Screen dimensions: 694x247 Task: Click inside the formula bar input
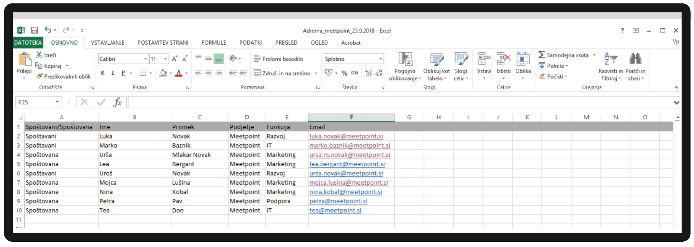(x=398, y=102)
